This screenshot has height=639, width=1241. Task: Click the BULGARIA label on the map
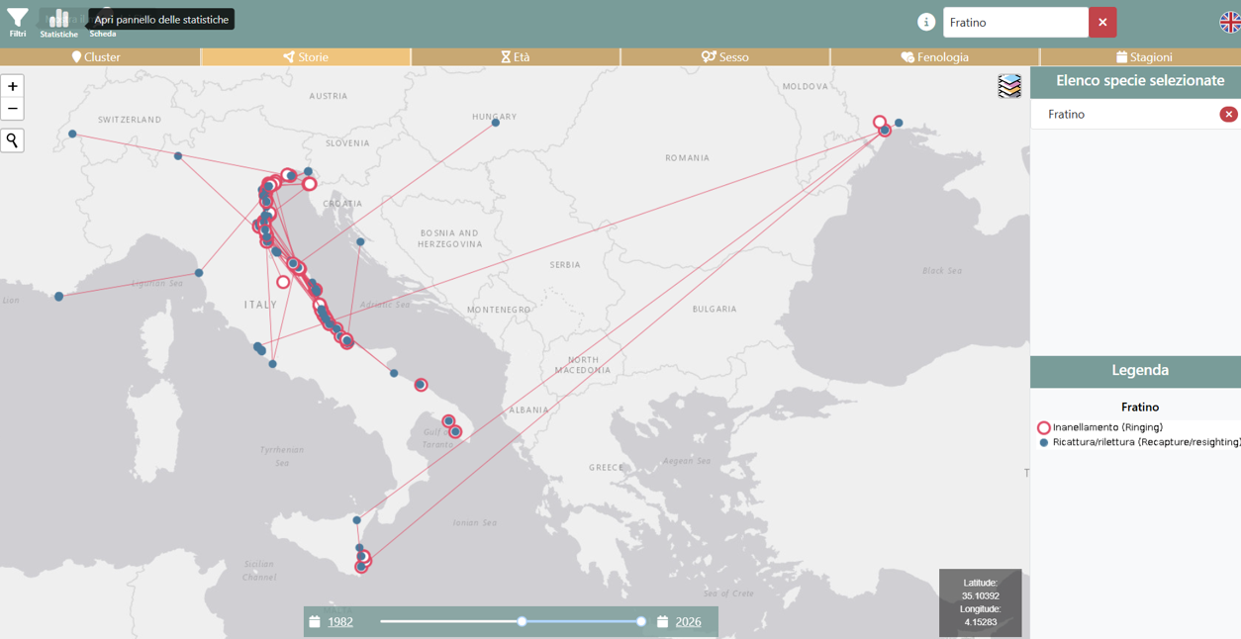715,310
